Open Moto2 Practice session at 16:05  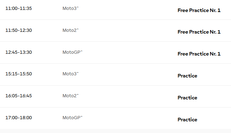(187, 98)
